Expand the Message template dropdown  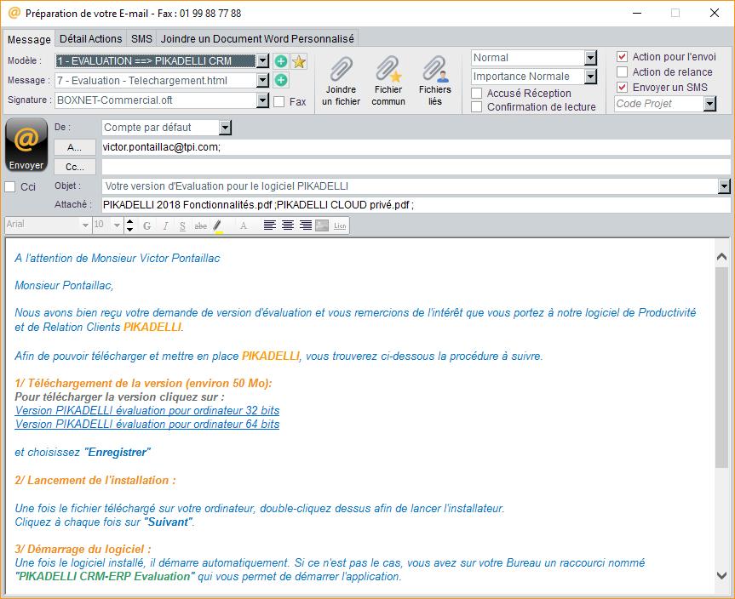(x=263, y=80)
